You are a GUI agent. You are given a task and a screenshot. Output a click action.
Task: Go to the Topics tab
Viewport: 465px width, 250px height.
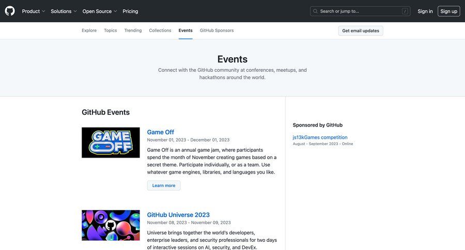click(x=111, y=30)
